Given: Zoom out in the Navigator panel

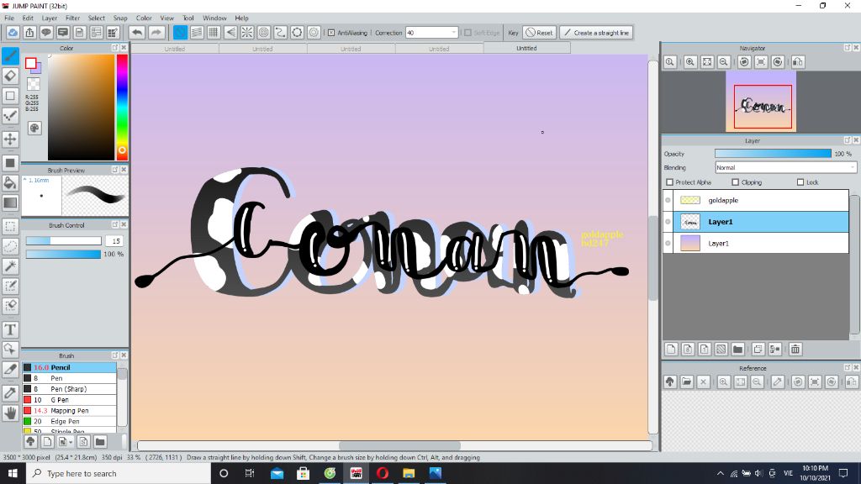Looking at the screenshot, I should click(724, 62).
